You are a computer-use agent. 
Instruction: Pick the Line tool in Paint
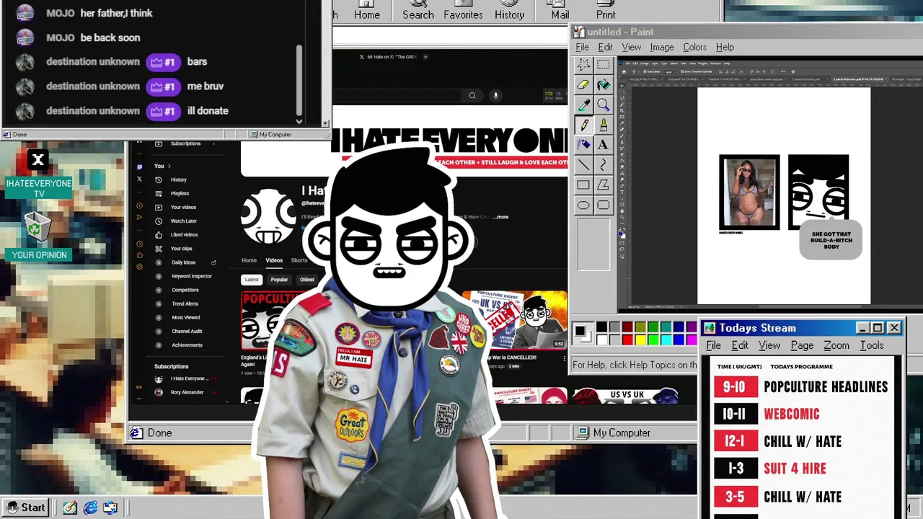(x=583, y=165)
